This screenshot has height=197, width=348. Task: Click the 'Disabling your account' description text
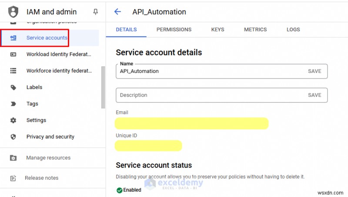[210, 177]
